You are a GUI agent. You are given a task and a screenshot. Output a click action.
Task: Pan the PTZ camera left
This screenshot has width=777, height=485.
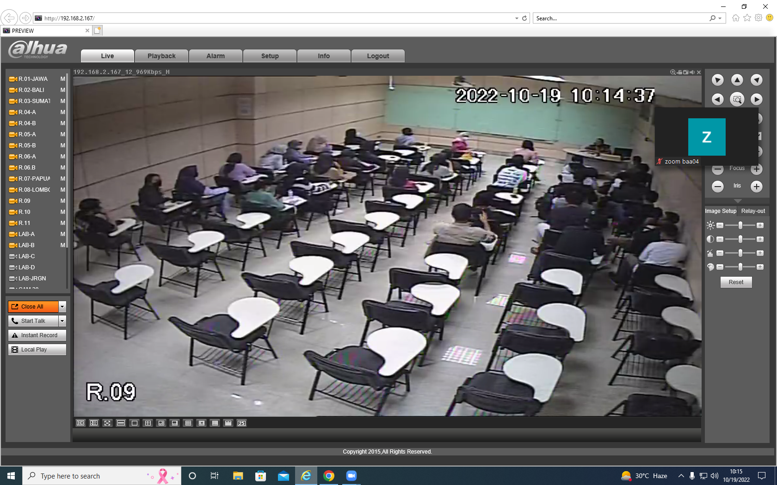[717, 99]
